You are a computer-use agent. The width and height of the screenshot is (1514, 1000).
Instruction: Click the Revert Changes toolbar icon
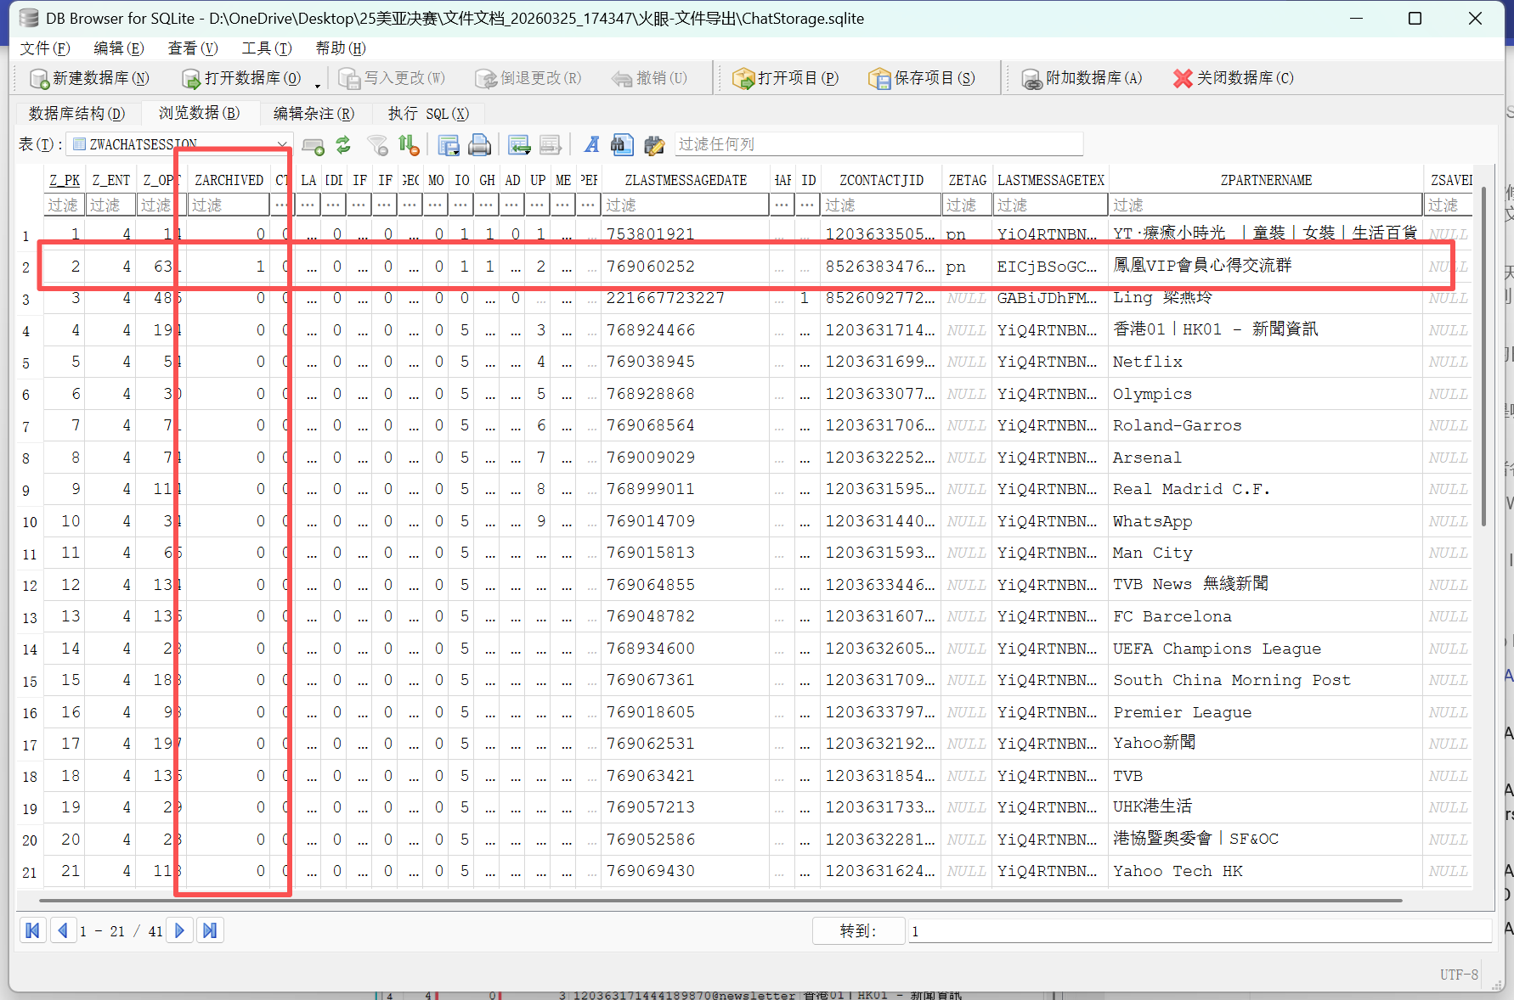point(486,79)
